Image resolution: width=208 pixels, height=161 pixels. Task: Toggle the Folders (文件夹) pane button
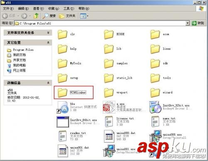[67, 16]
